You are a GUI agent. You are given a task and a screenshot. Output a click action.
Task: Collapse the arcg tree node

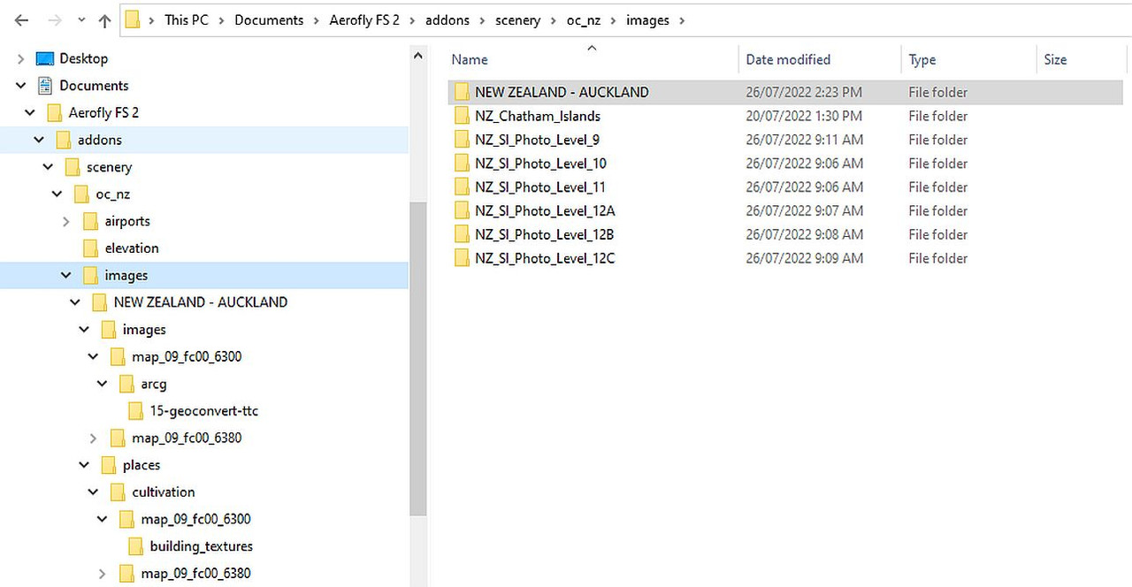tap(102, 384)
